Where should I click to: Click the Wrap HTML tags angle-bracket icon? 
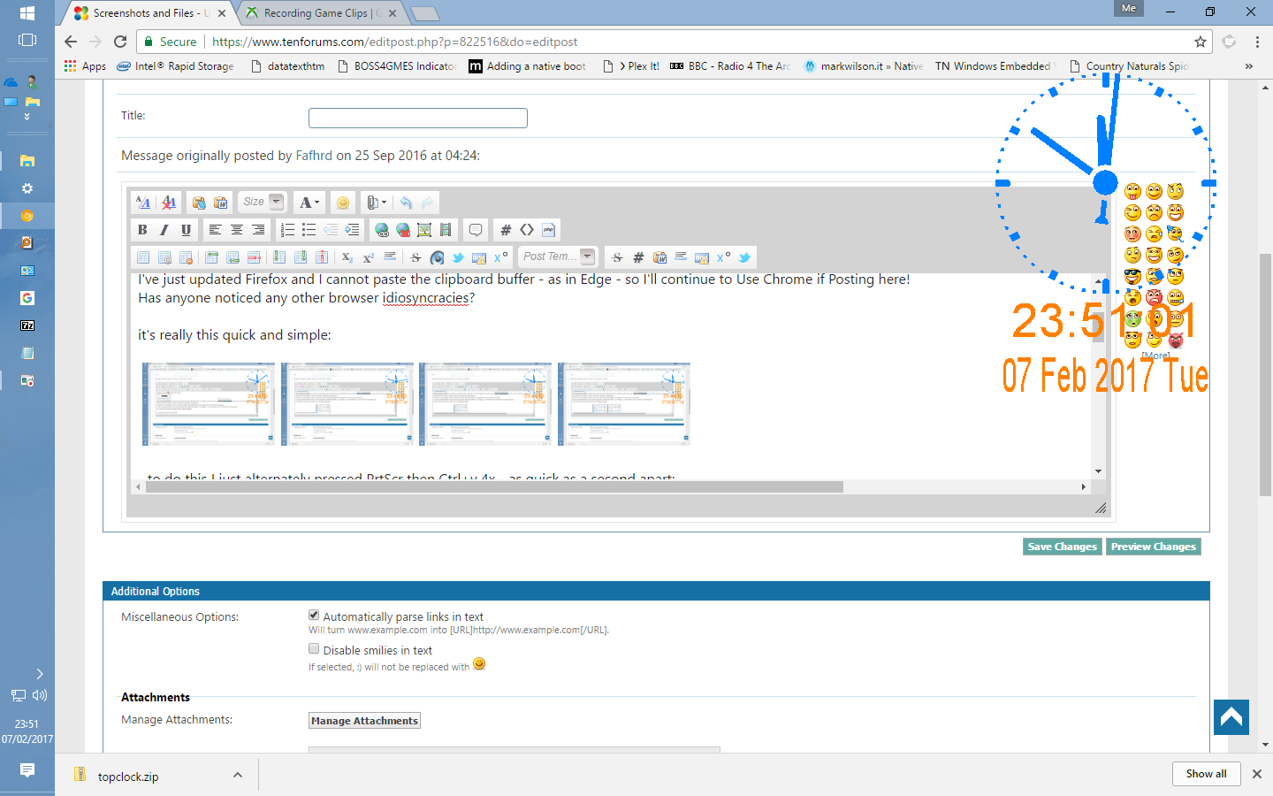pyautogui.click(x=526, y=230)
